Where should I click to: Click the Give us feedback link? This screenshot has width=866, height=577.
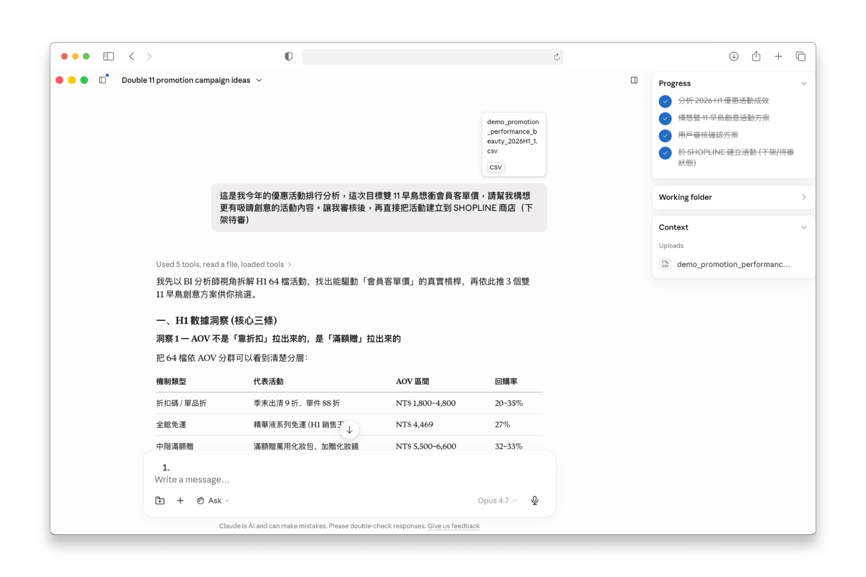[x=453, y=526]
